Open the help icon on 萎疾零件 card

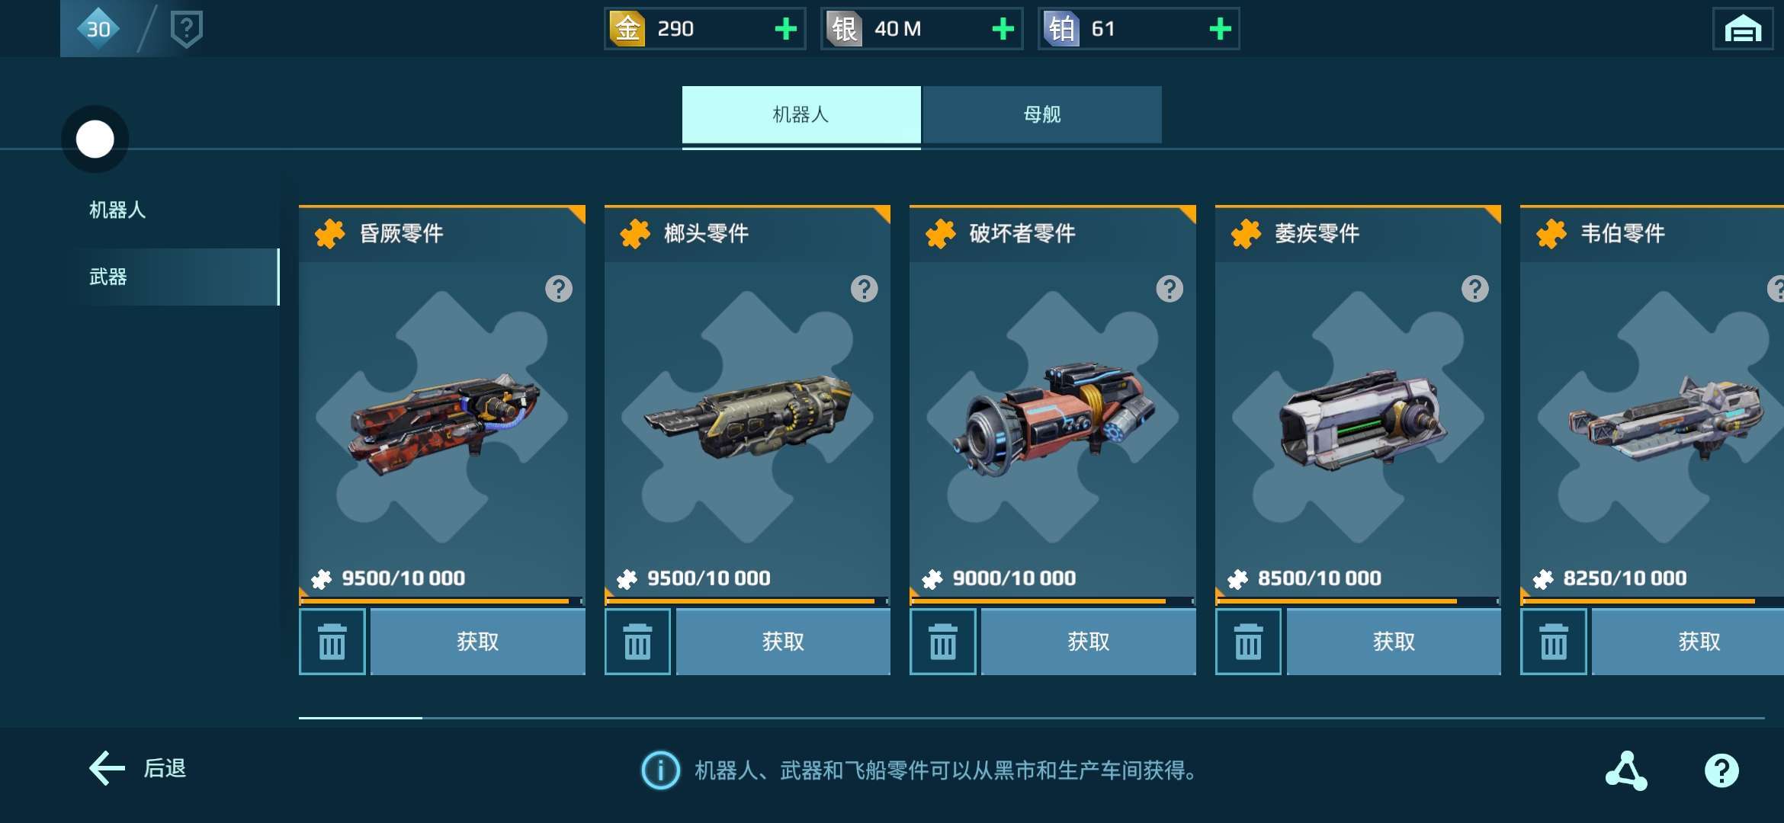(x=1475, y=289)
